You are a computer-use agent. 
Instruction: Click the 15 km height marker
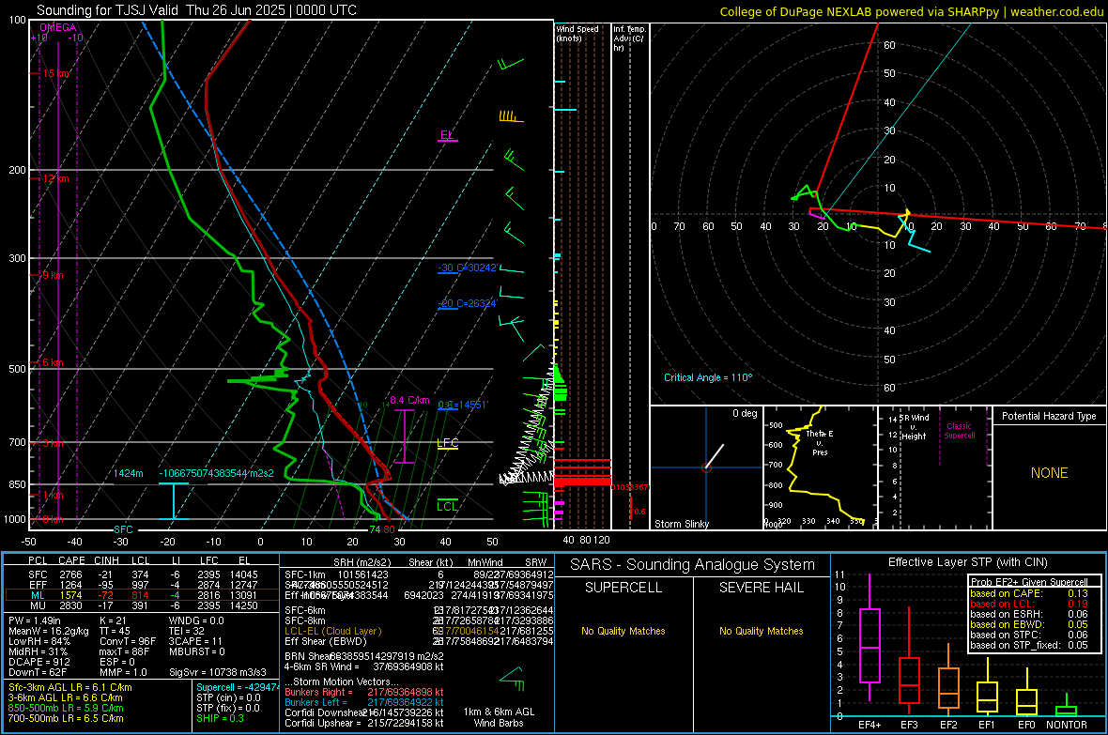tap(56, 73)
